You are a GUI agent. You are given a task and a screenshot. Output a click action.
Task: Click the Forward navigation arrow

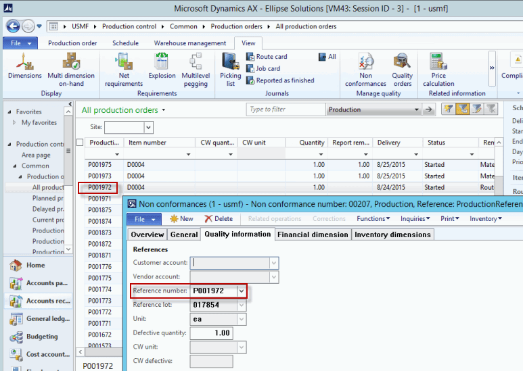pos(28,26)
